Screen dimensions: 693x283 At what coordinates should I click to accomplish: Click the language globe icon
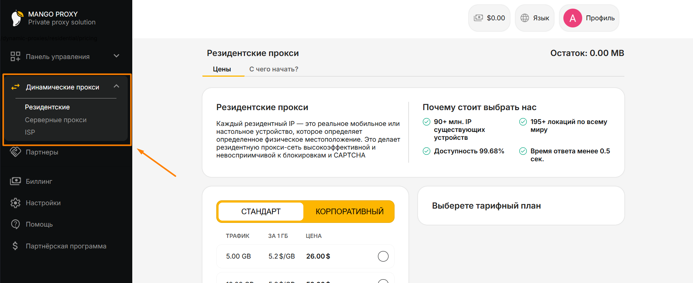pos(525,18)
